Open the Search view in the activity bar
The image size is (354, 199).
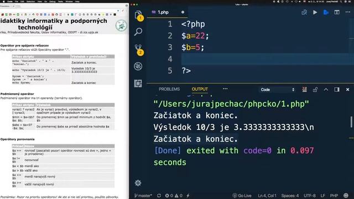coord(138,32)
